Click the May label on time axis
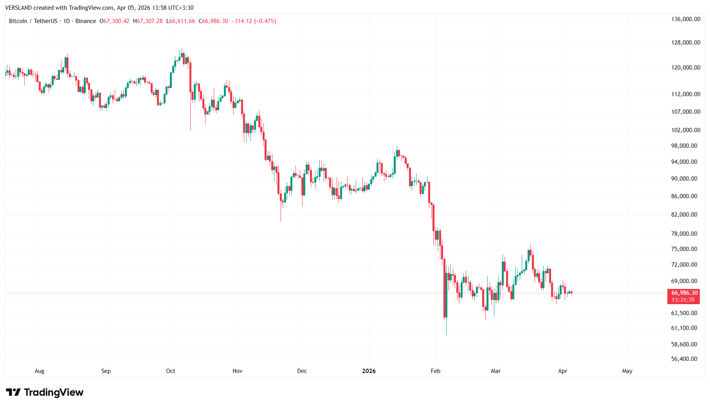Viewport: 710px width, 407px height. coord(627,371)
